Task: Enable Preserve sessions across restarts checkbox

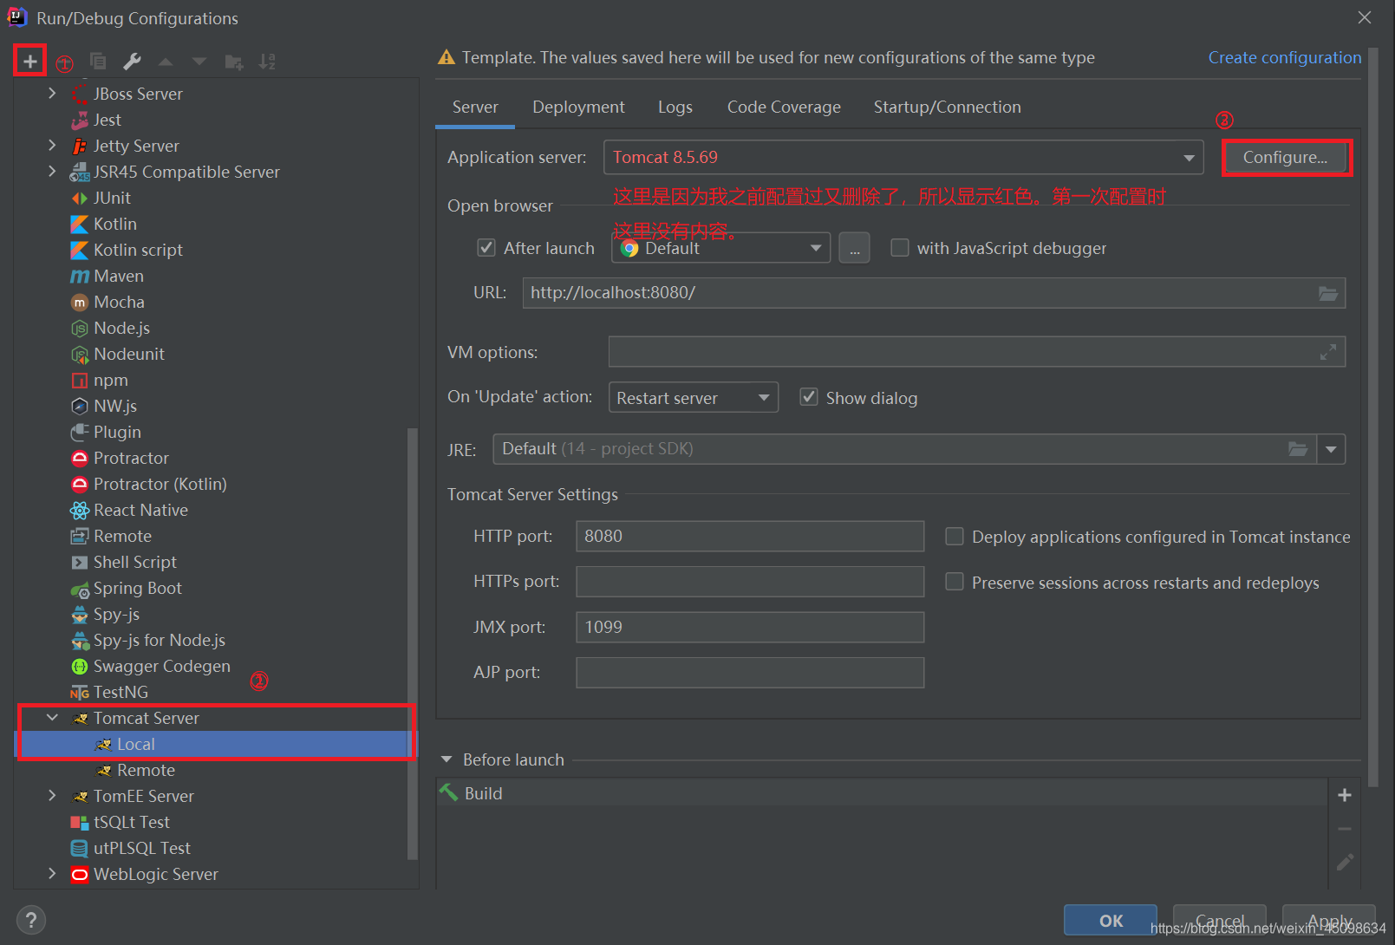Action: coord(955,582)
